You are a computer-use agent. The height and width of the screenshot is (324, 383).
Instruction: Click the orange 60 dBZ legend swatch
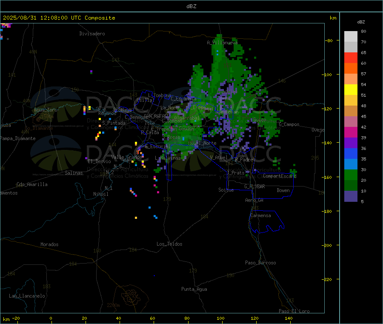(x=351, y=69)
